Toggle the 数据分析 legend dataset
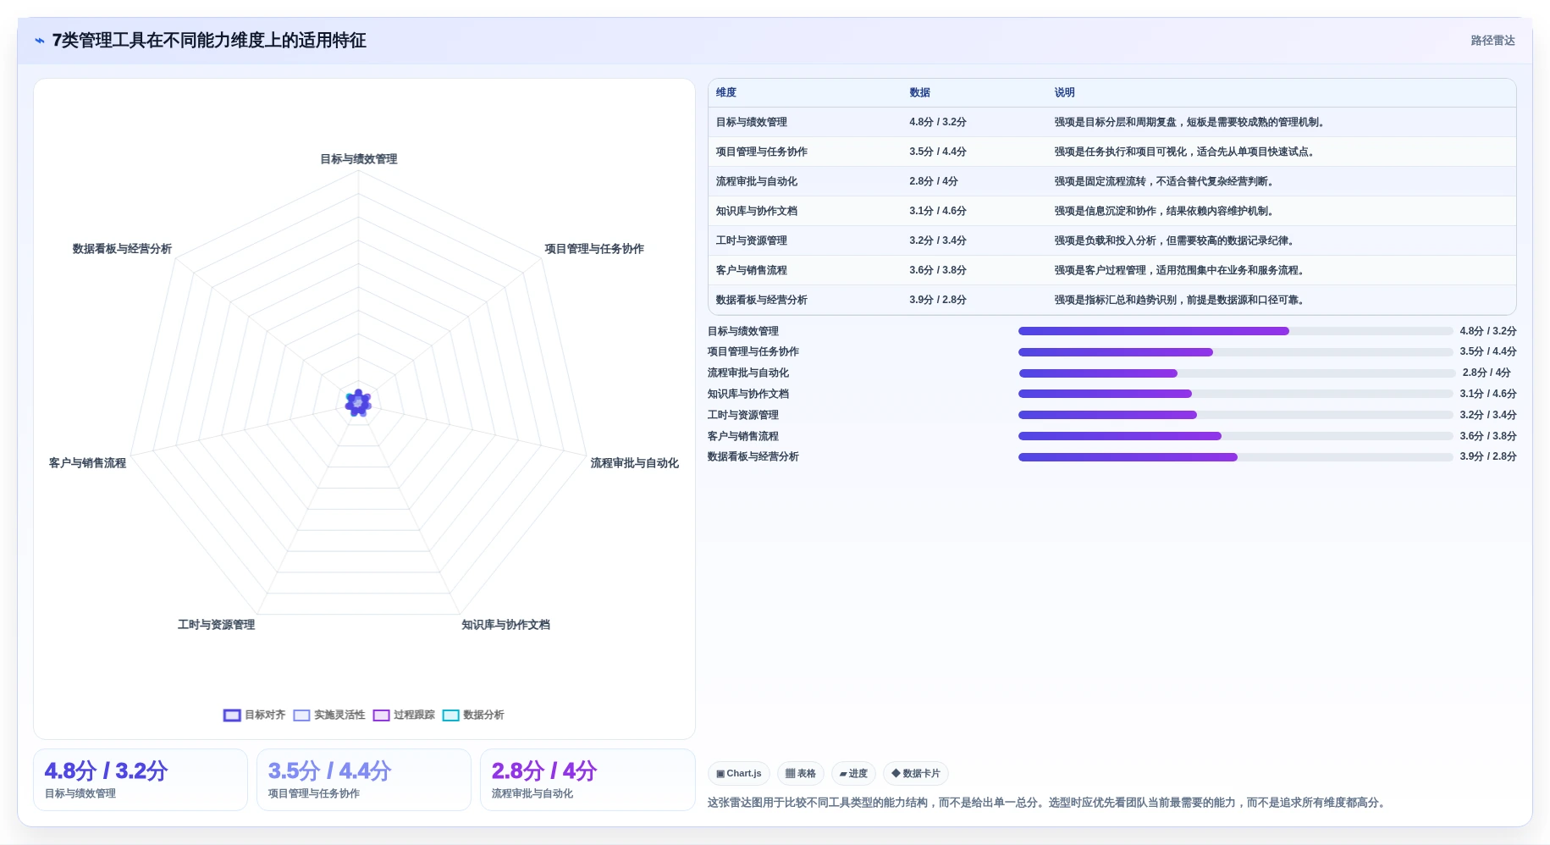This screenshot has height=845, width=1550. [473, 715]
